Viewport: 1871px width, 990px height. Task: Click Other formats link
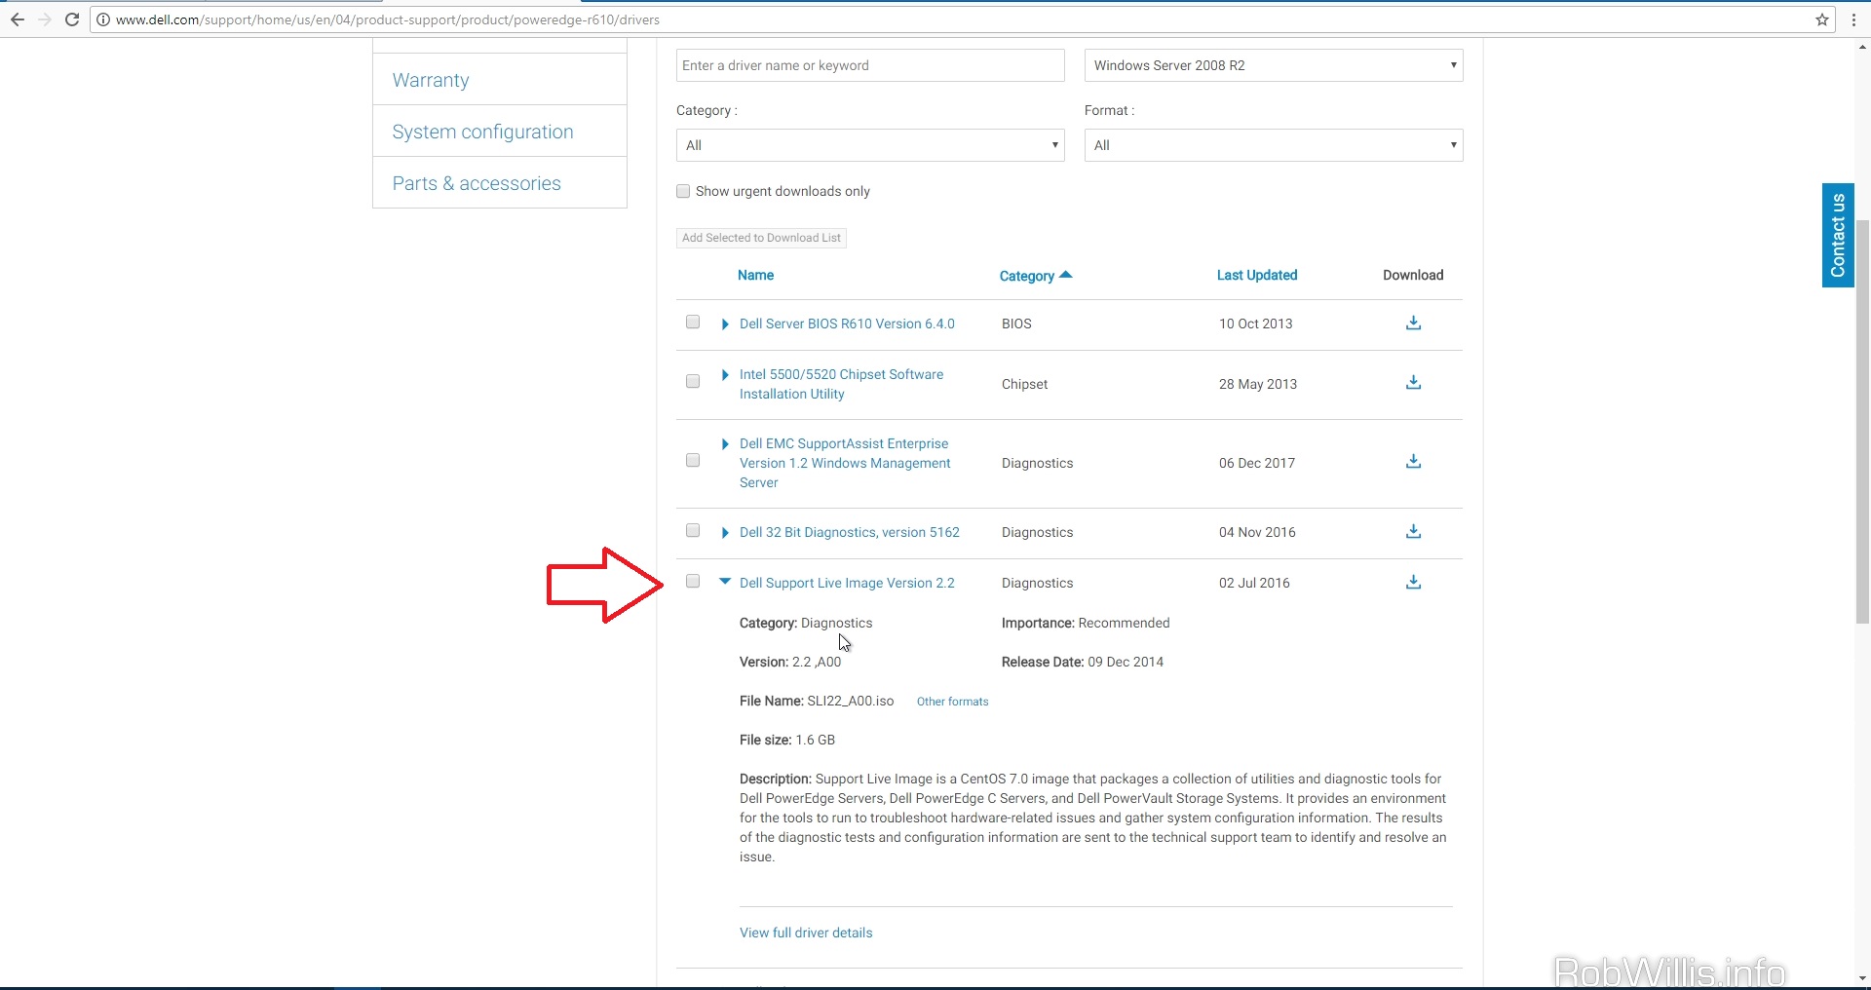[952, 702]
